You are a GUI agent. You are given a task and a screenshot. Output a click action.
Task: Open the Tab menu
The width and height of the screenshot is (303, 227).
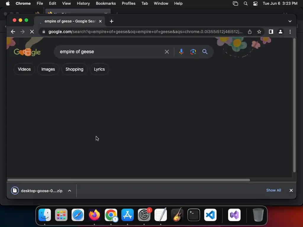(x=144, y=4)
